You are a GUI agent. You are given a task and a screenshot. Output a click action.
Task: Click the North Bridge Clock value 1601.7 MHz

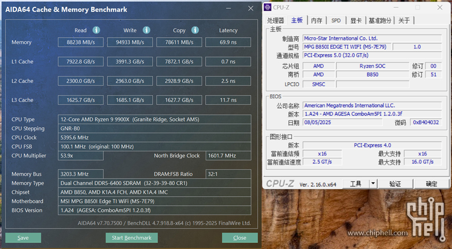point(228,156)
